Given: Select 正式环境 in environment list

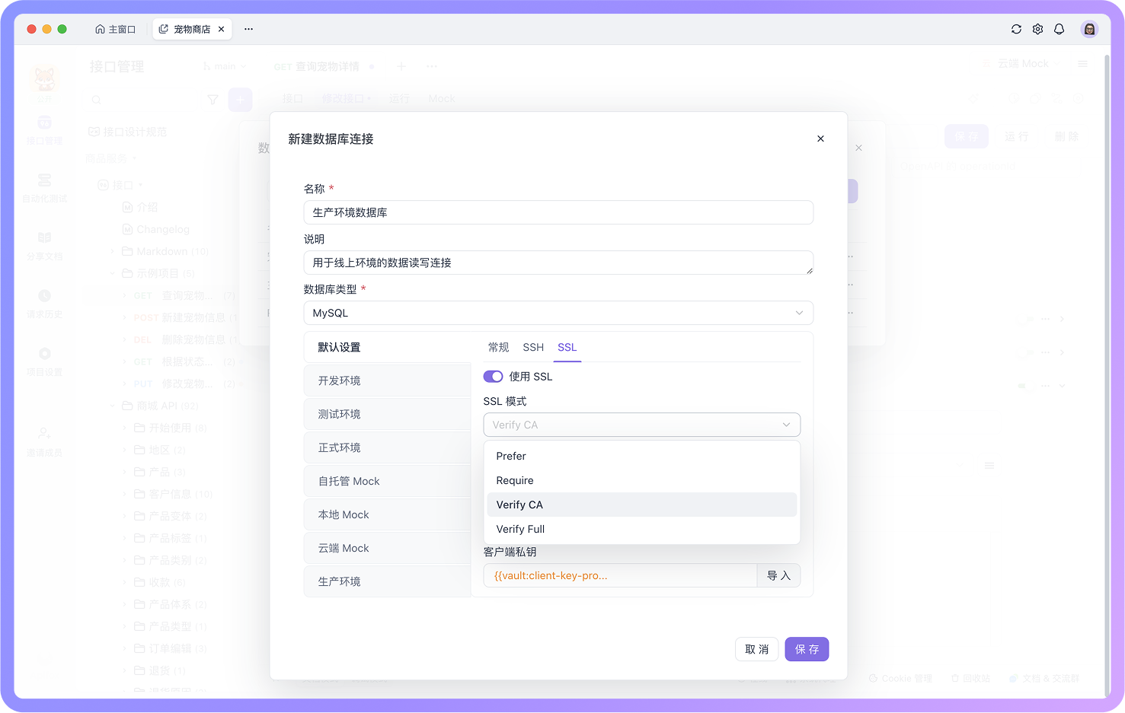Looking at the screenshot, I should point(387,447).
